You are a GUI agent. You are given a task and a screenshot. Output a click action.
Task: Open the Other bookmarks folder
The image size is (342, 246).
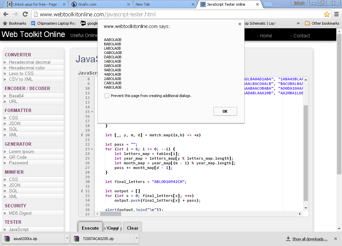(x=322, y=23)
